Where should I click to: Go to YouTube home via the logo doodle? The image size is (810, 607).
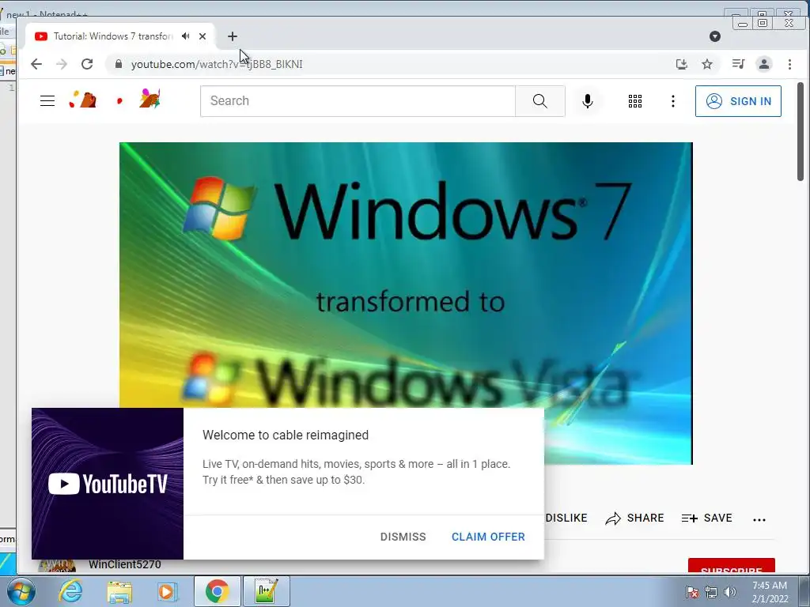115,99
